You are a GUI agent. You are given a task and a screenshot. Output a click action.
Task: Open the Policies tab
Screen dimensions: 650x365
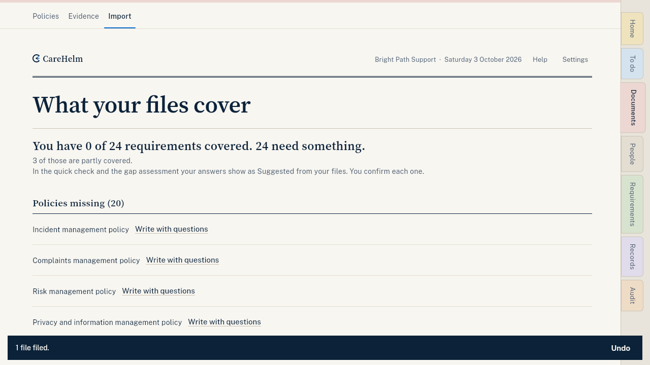[46, 16]
